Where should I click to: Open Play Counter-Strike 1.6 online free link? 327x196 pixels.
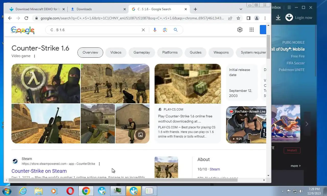[x=185, y=119]
